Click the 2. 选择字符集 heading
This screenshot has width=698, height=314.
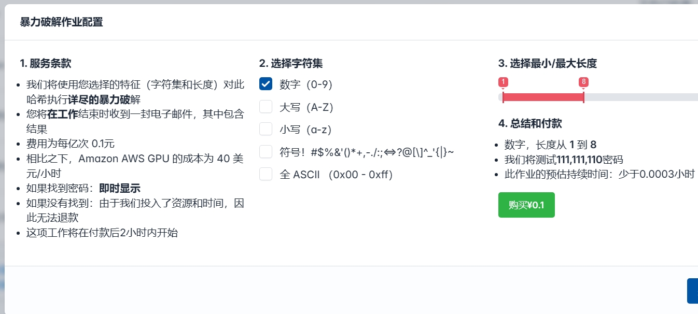[x=291, y=64]
